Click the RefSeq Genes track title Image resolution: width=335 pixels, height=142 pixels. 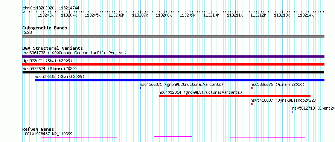pos(38,130)
